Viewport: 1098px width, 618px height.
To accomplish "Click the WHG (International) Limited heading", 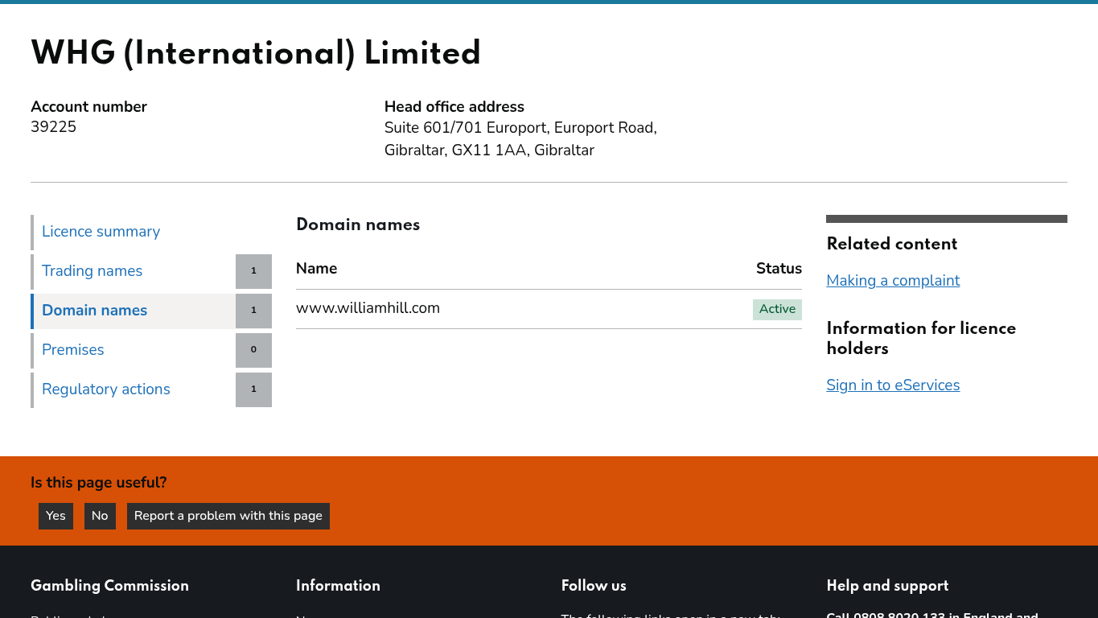I will (256, 54).
